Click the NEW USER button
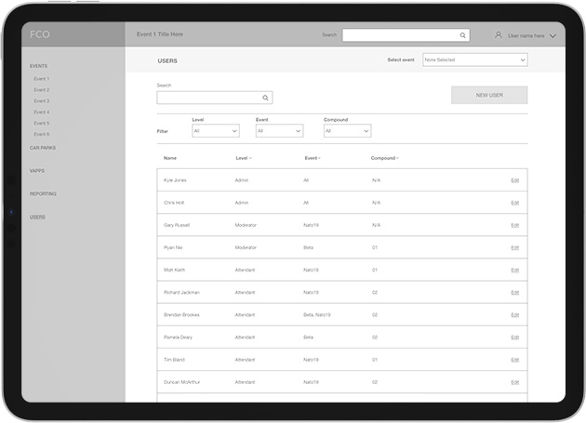This screenshot has height=423, width=586. tap(489, 95)
